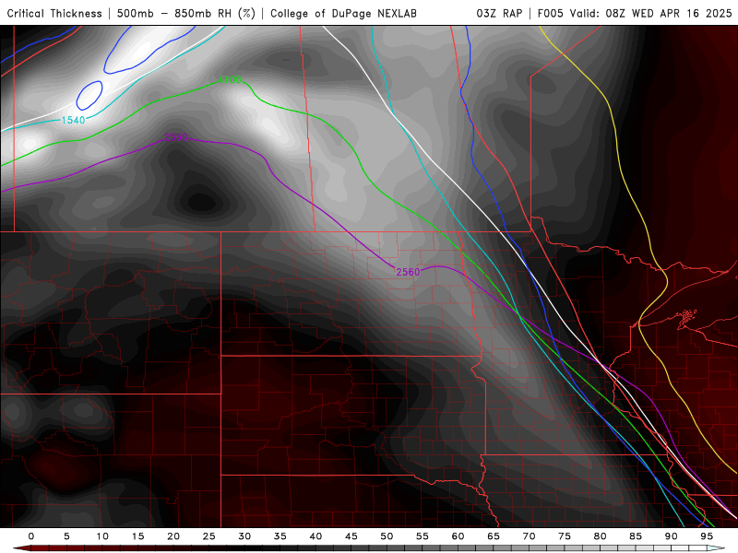This screenshot has height=553, width=738.
Task: Click the cyan "1540" contour label
Action: click(x=74, y=120)
